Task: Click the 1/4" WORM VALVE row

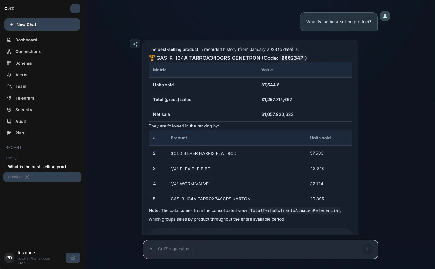Action: (250, 184)
